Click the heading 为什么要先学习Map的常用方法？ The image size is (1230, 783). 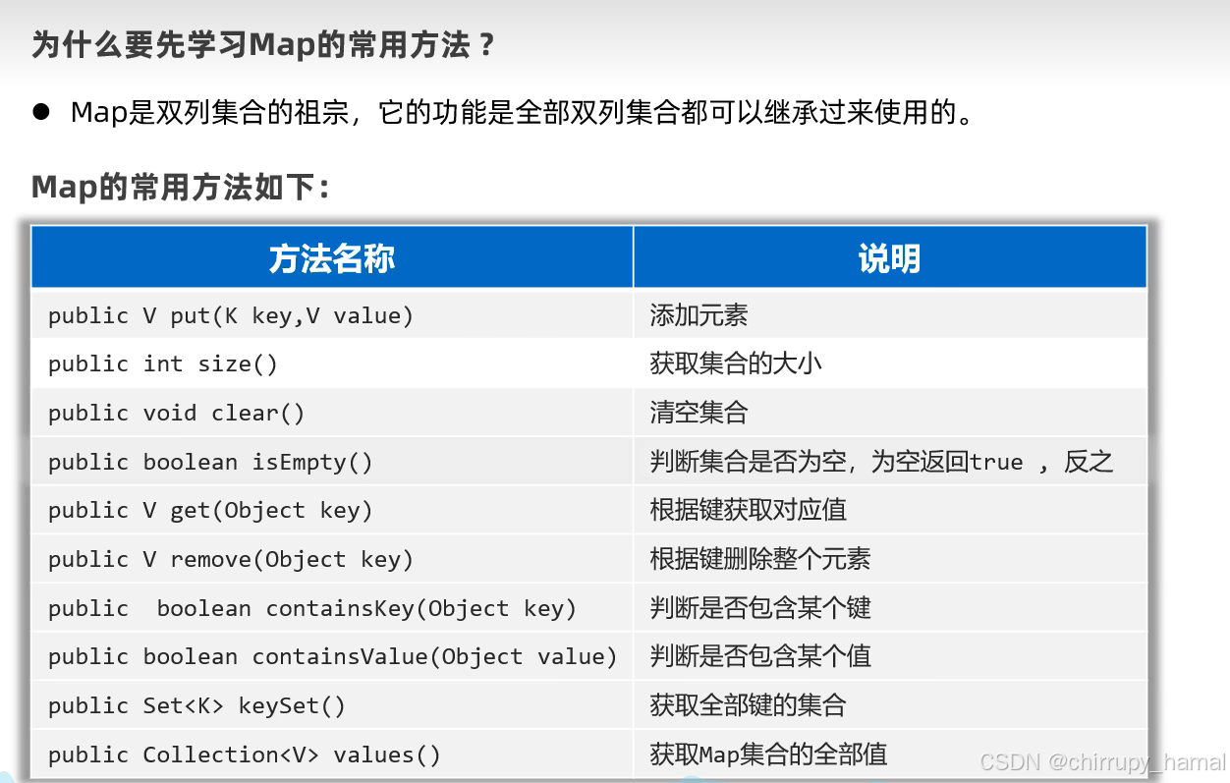(x=265, y=45)
